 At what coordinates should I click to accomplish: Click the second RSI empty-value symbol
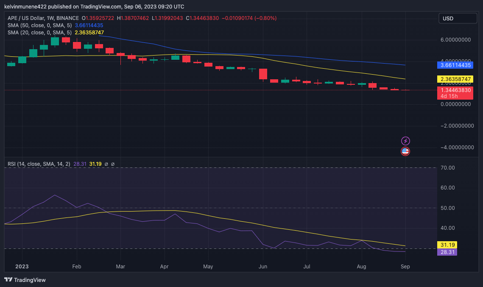point(113,164)
